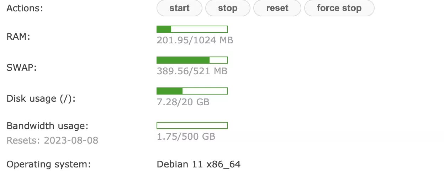Click the Bandwidth usage label

[x=47, y=125]
